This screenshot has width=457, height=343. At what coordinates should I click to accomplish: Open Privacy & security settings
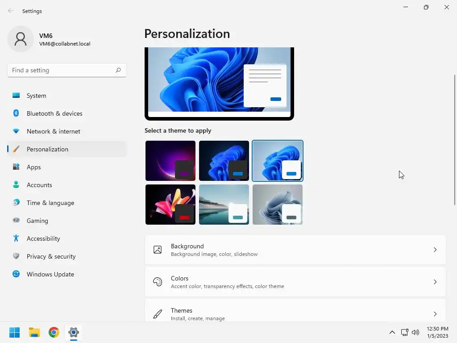click(x=67, y=256)
